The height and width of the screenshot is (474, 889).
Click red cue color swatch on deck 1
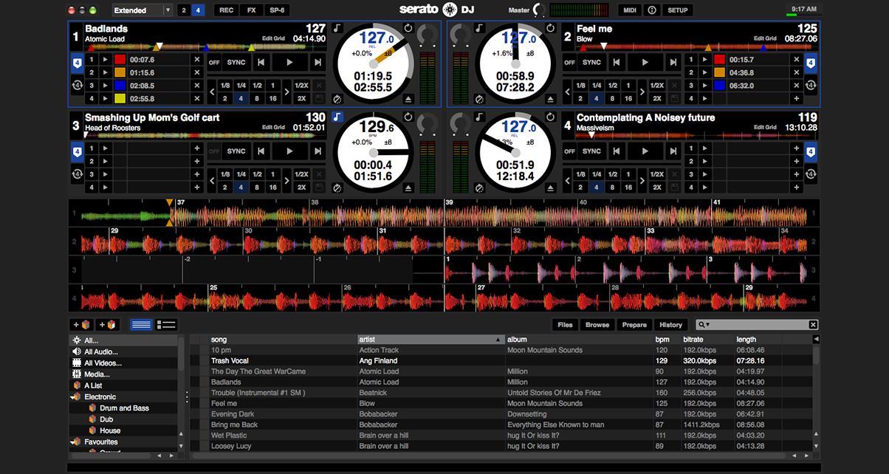120,60
